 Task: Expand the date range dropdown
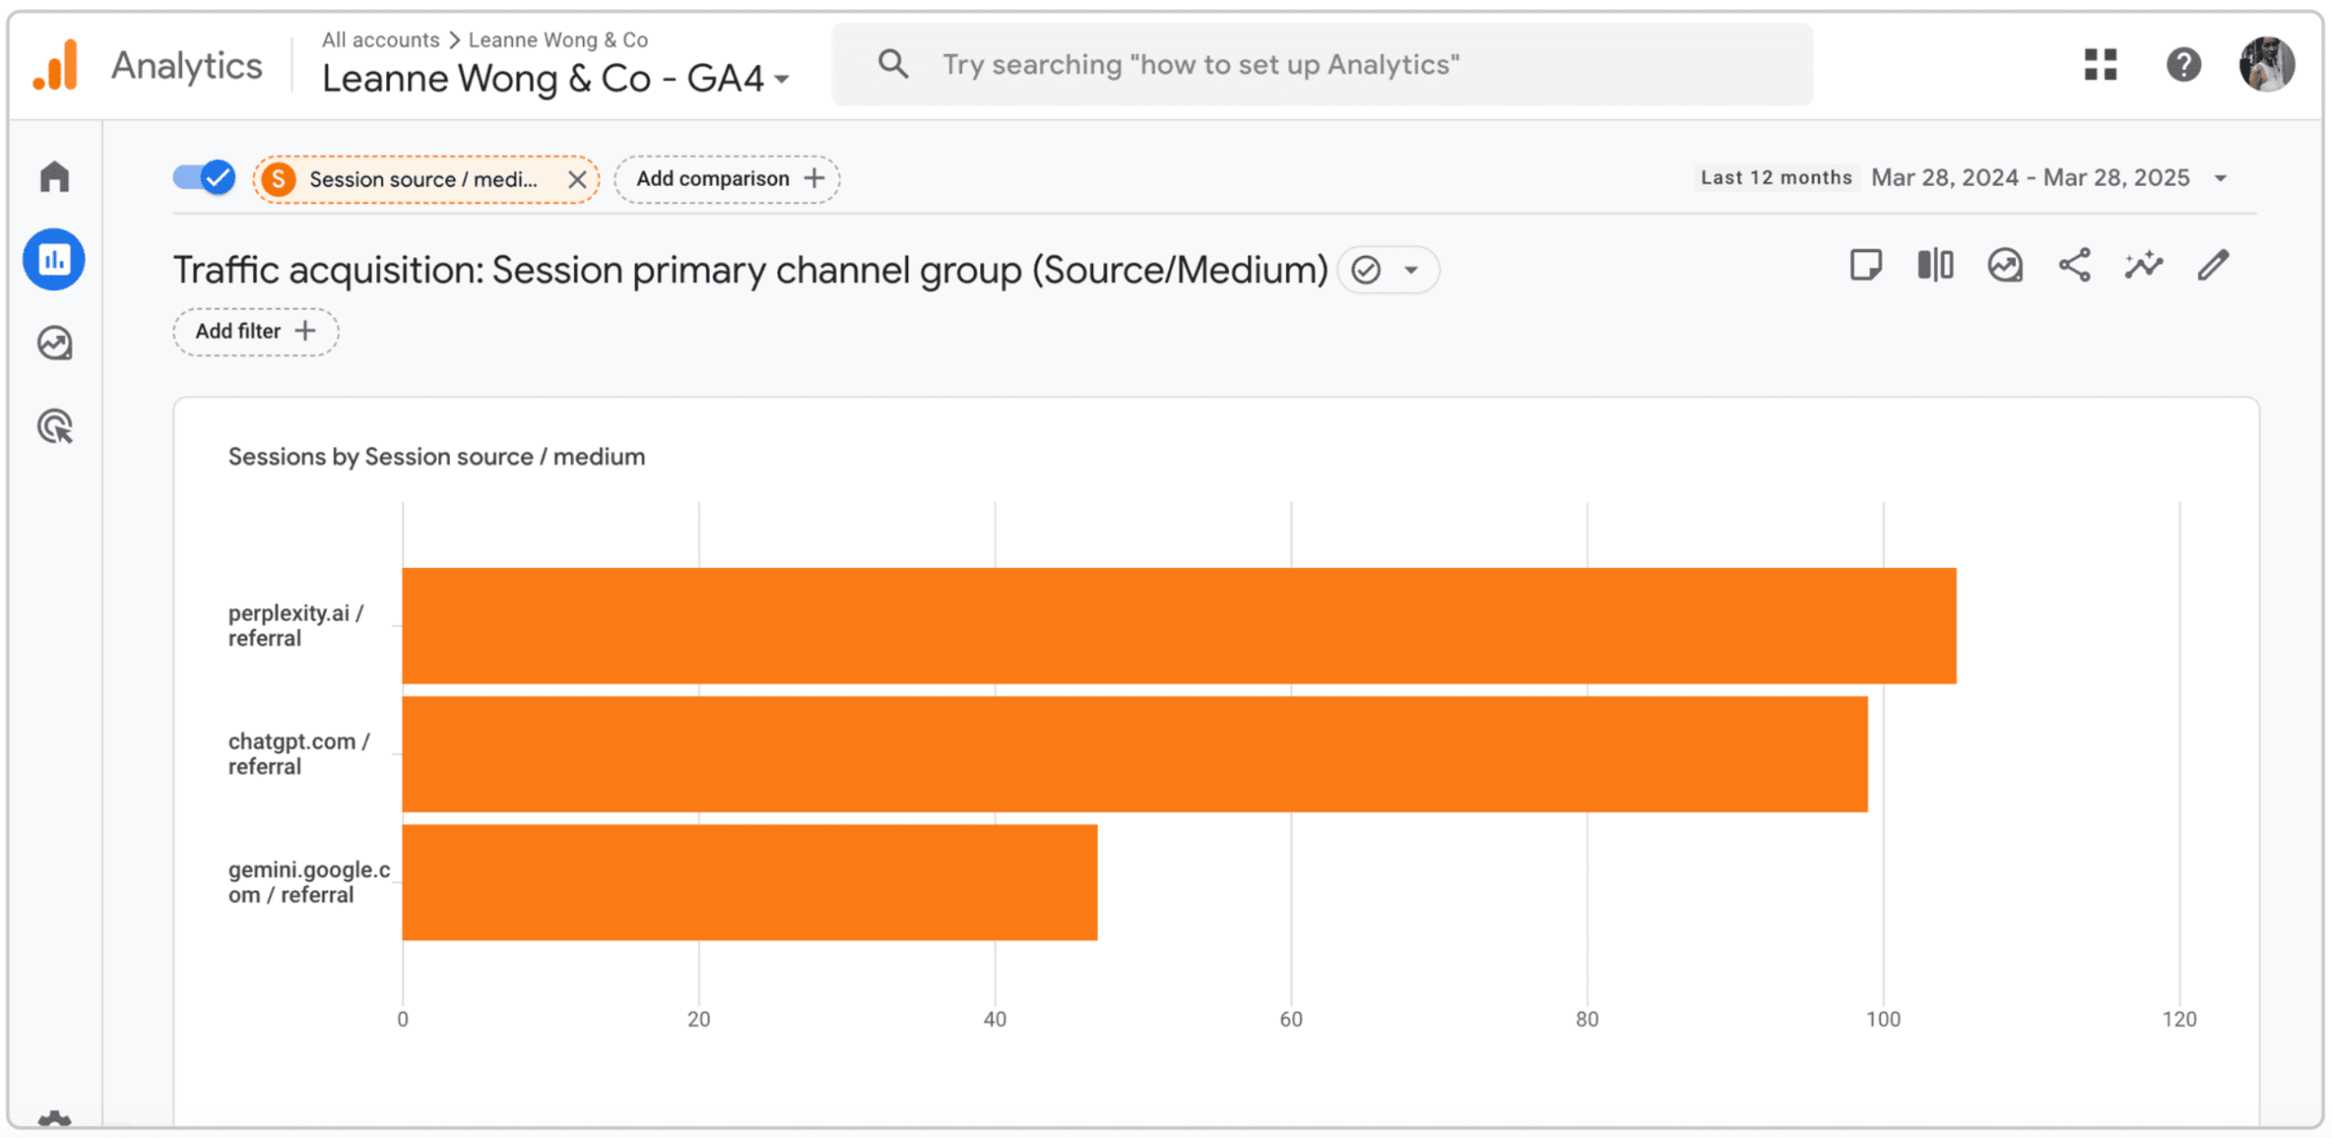(2221, 178)
